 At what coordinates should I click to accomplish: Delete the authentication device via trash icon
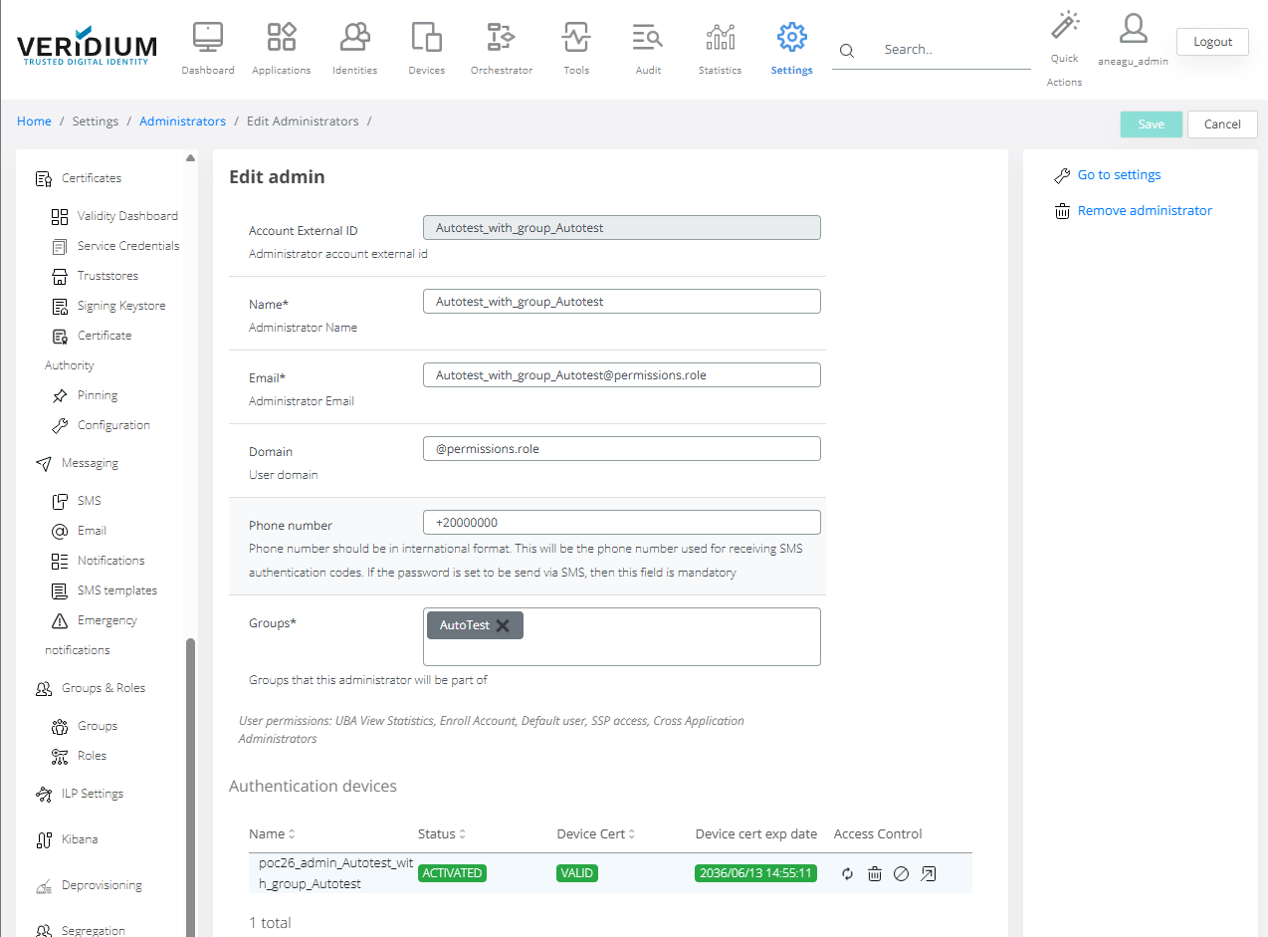click(x=874, y=874)
